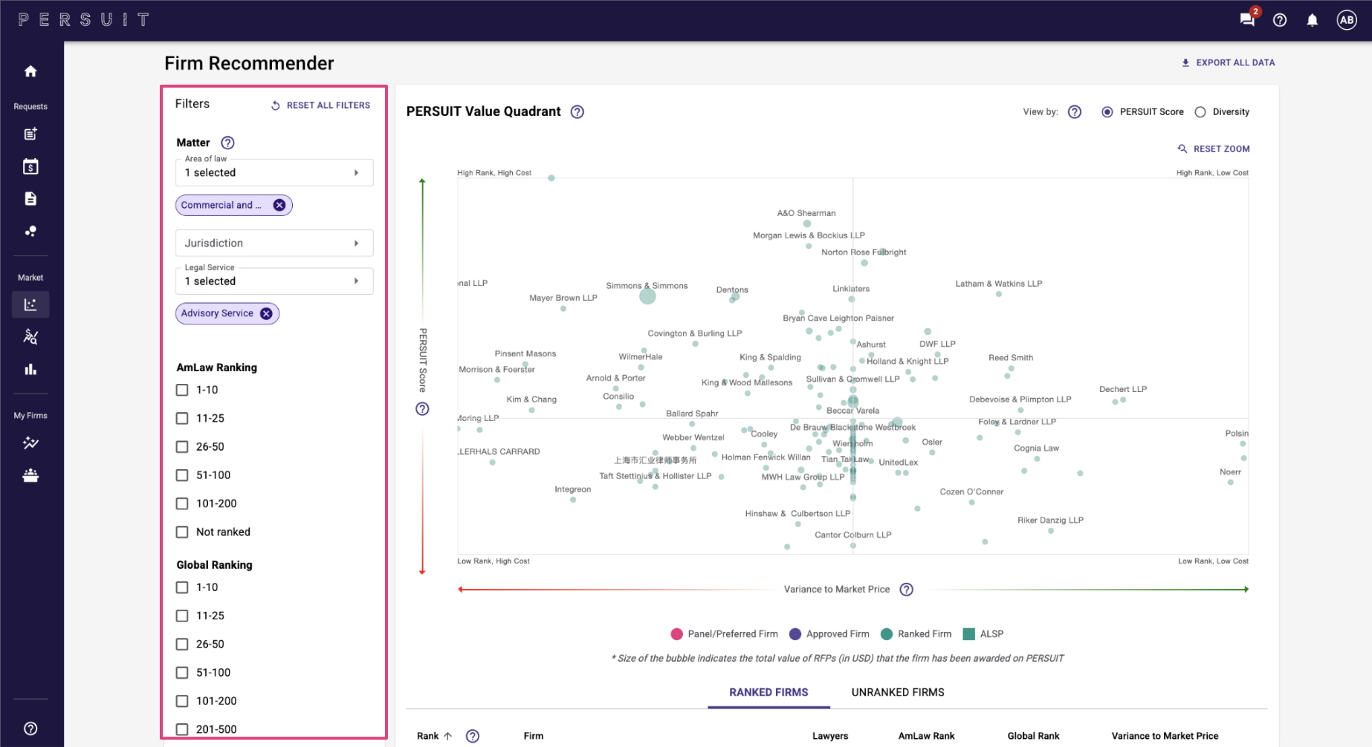Open the bar chart icon in sidebar
The width and height of the screenshot is (1372, 747).
[x=30, y=369]
